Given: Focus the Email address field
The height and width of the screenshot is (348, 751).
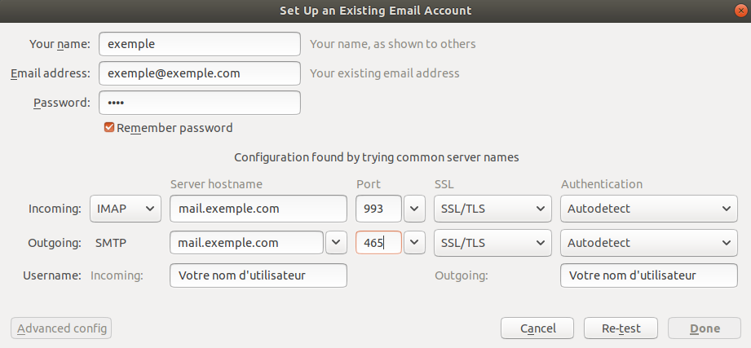Looking at the screenshot, I should (200, 73).
